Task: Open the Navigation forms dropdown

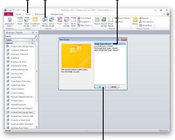Action: coord(84,22)
